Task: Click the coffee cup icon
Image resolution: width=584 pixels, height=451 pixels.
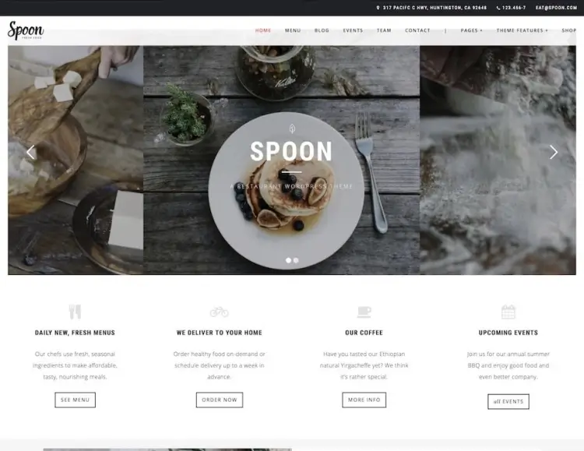Action: (x=364, y=312)
